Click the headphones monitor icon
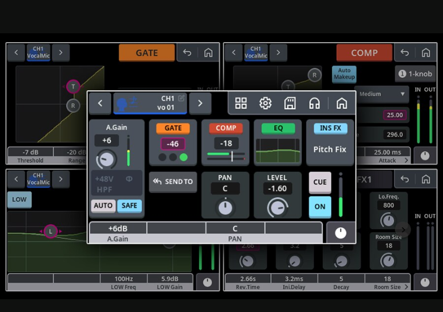This screenshot has width=443, height=312. 315,103
